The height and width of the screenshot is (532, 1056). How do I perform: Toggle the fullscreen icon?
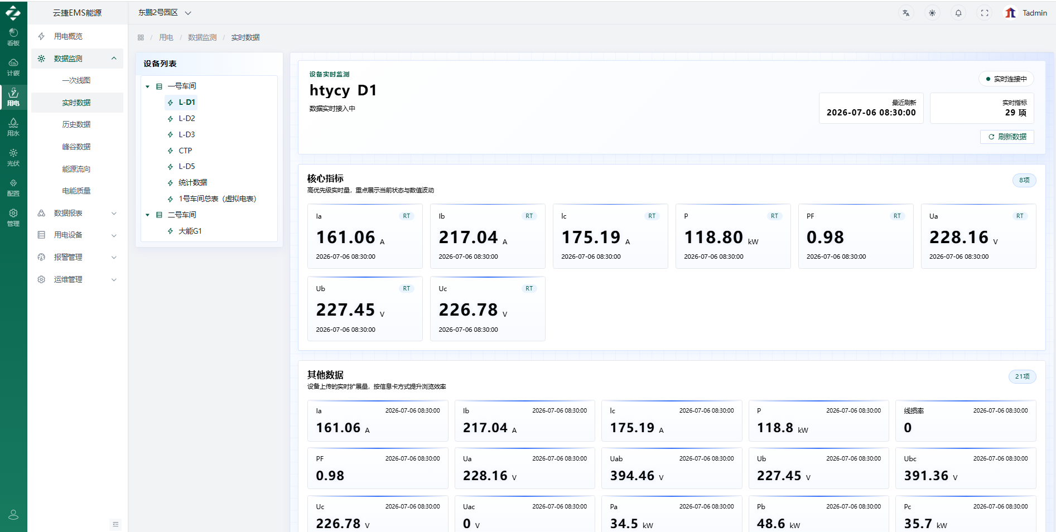985,13
